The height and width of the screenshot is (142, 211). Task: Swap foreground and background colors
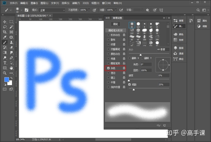pos(11,78)
